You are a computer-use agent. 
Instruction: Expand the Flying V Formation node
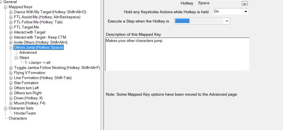pos(11,73)
